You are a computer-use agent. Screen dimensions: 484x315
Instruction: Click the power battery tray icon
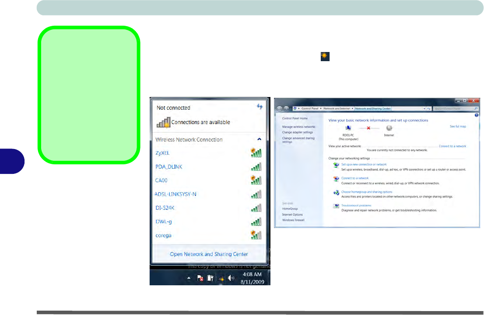[210, 278]
